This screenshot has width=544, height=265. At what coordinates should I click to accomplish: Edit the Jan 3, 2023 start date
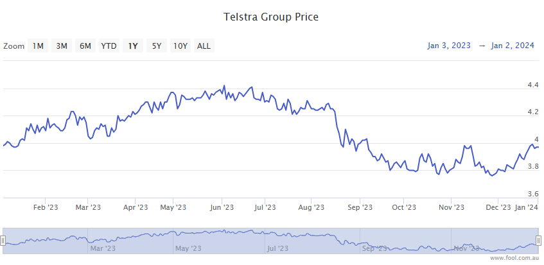pos(449,46)
